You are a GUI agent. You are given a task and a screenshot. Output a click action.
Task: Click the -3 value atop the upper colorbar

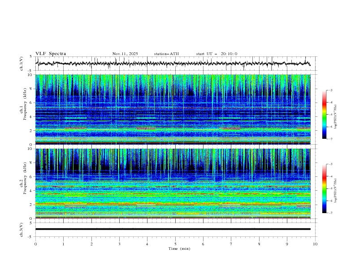point(330,90)
